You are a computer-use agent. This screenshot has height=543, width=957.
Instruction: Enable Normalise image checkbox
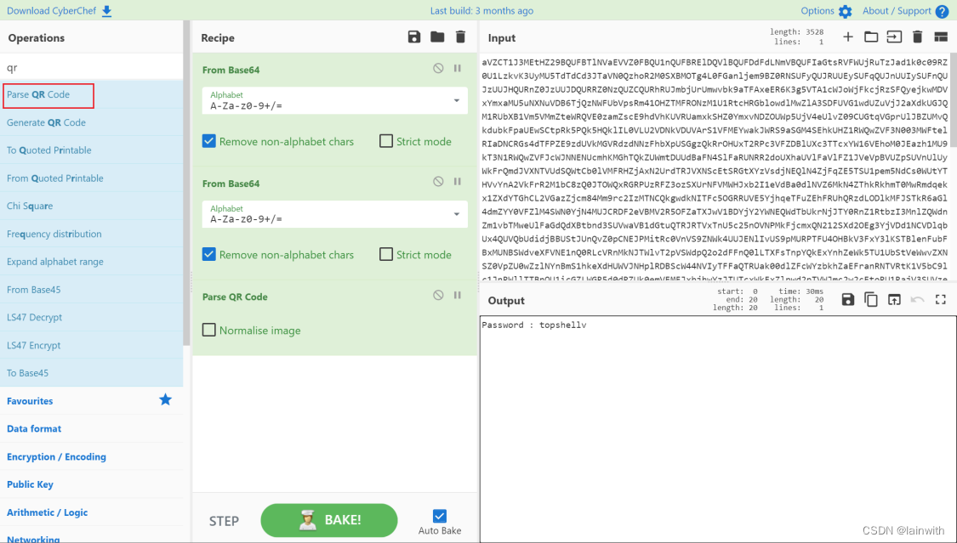tap(208, 331)
